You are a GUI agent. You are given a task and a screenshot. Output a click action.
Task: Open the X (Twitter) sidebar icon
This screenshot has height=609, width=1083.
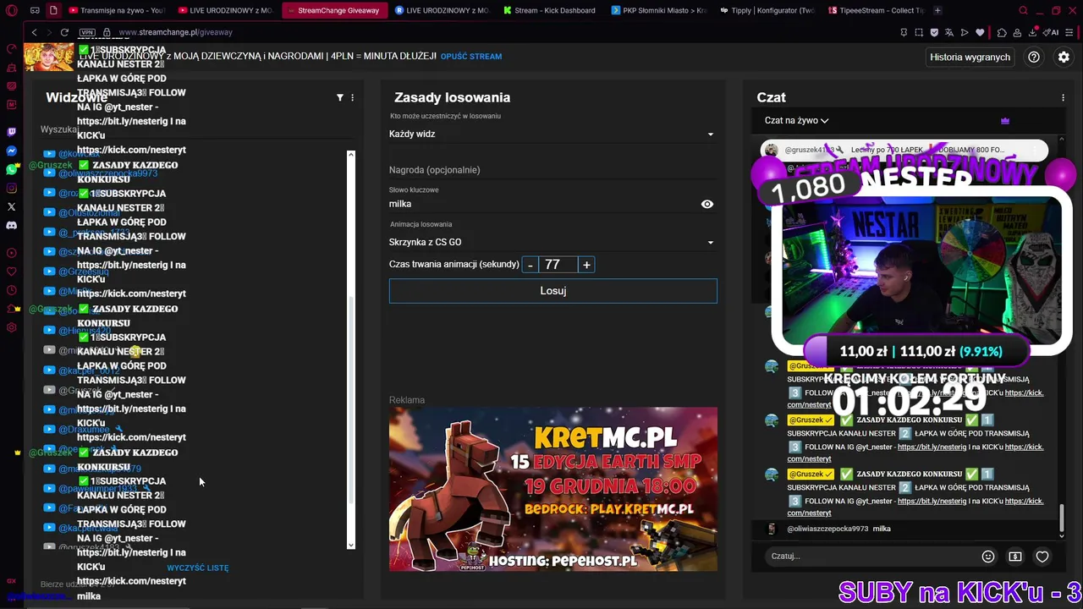(x=11, y=206)
